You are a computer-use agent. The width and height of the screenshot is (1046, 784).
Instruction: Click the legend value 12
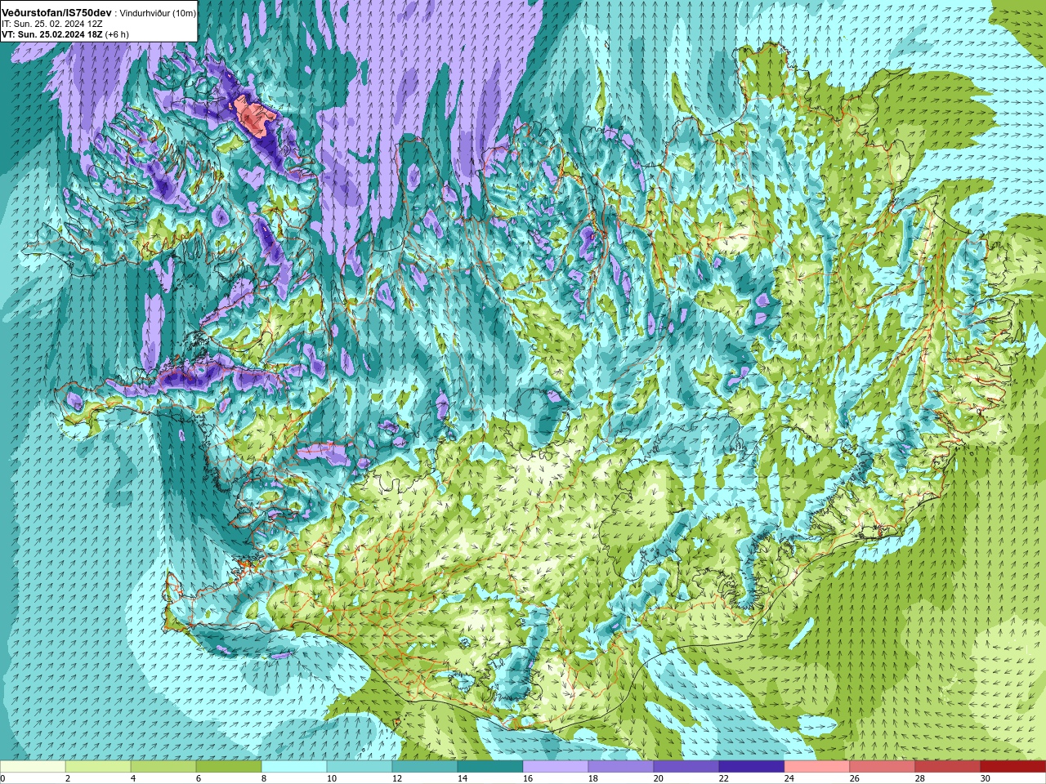(x=397, y=778)
